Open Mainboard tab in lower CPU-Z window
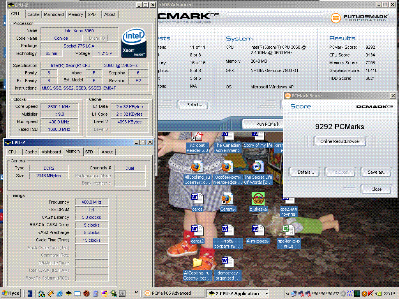Viewport: 399px width, 299px height. (51, 152)
